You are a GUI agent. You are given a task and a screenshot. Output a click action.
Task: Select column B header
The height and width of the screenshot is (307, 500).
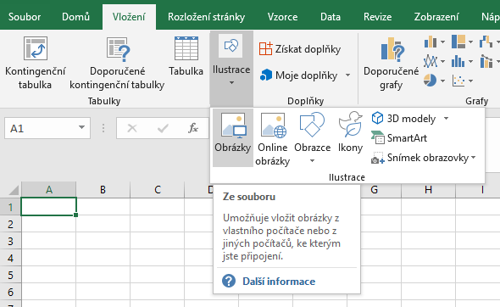click(x=103, y=190)
